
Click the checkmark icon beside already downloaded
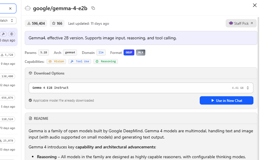(x=30, y=100)
